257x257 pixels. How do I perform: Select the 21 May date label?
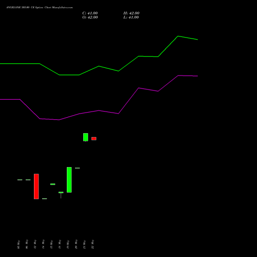pos(84,244)
